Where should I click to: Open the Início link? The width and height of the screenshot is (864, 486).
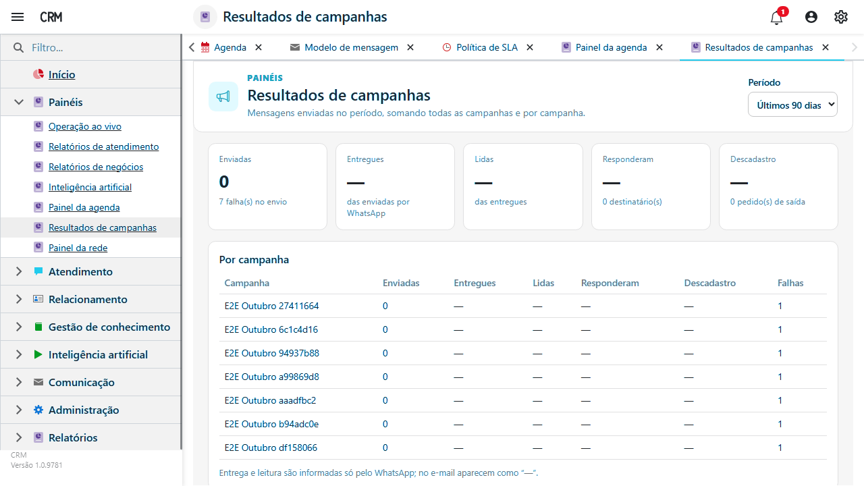(x=62, y=74)
